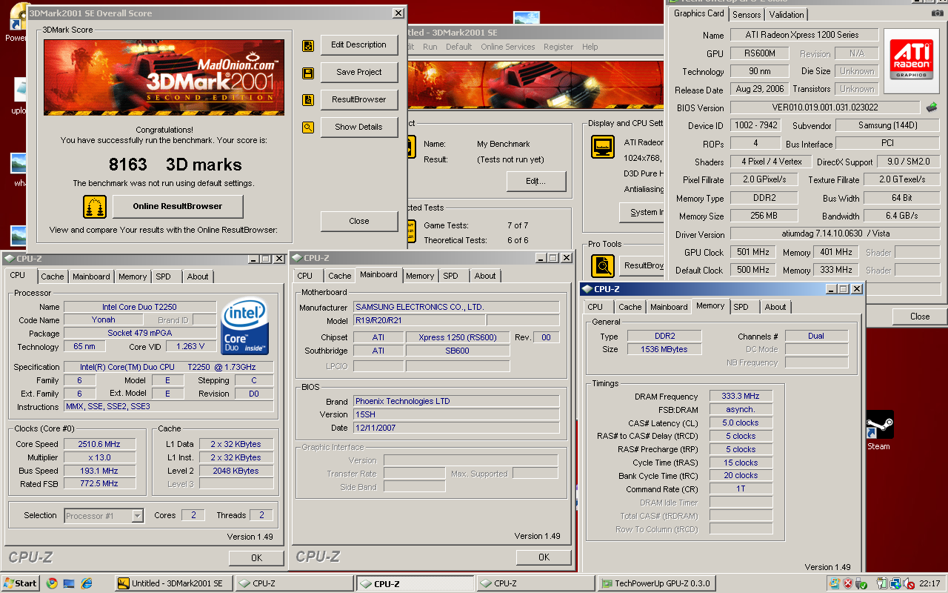Click the Chipset field showing Xpress 1250 (RS600)
Image resolution: width=948 pixels, height=593 pixels.
coord(457,337)
